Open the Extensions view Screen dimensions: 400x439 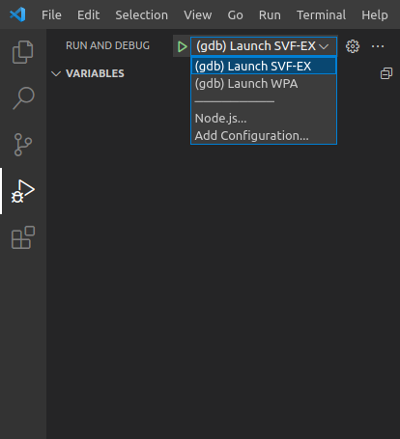[23, 237]
